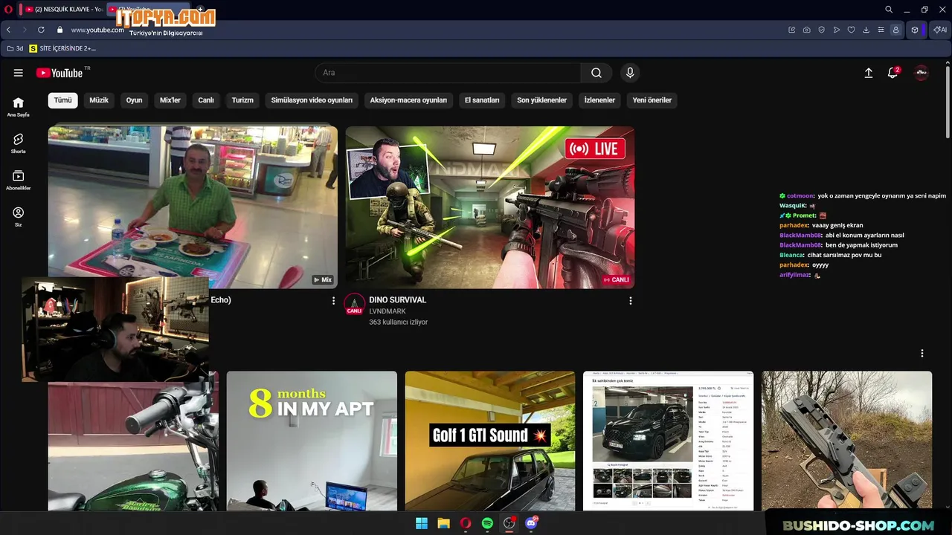Select Simülasyon video oyunları chip

(x=312, y=100)
